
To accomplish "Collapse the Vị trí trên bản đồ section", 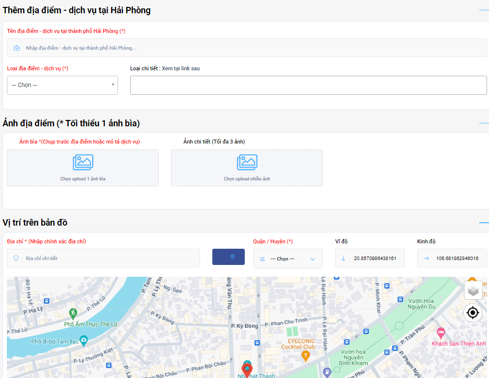I will pos(484,223).
